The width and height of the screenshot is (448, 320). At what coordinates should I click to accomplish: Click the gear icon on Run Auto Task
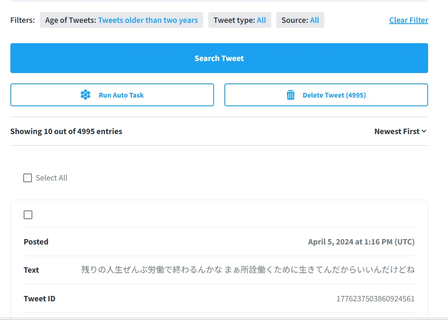coord(85,95)
